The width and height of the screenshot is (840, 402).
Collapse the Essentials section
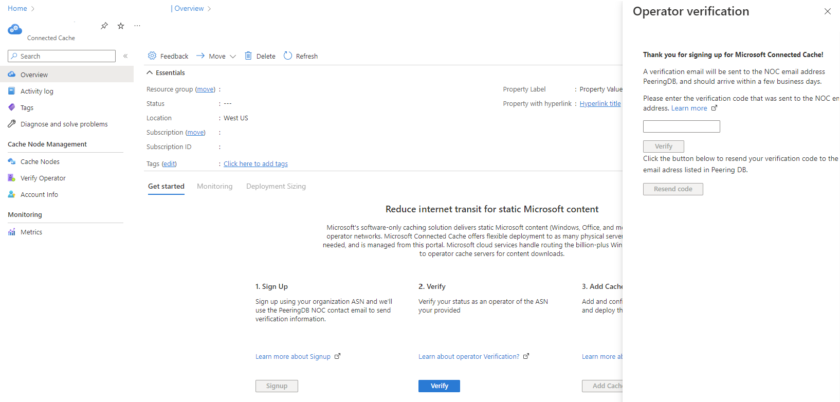tap(150, 72)
